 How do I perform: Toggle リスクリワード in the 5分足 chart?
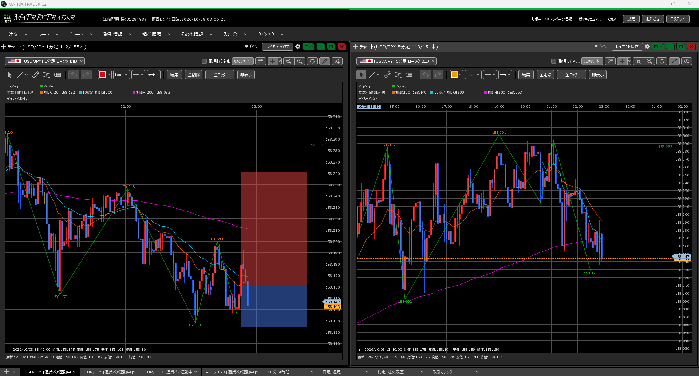click(592, 61)
